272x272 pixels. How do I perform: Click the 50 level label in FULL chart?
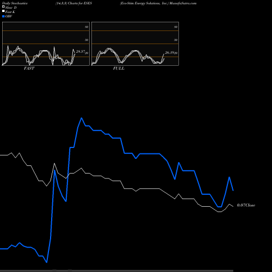click(x=176, y=40)
